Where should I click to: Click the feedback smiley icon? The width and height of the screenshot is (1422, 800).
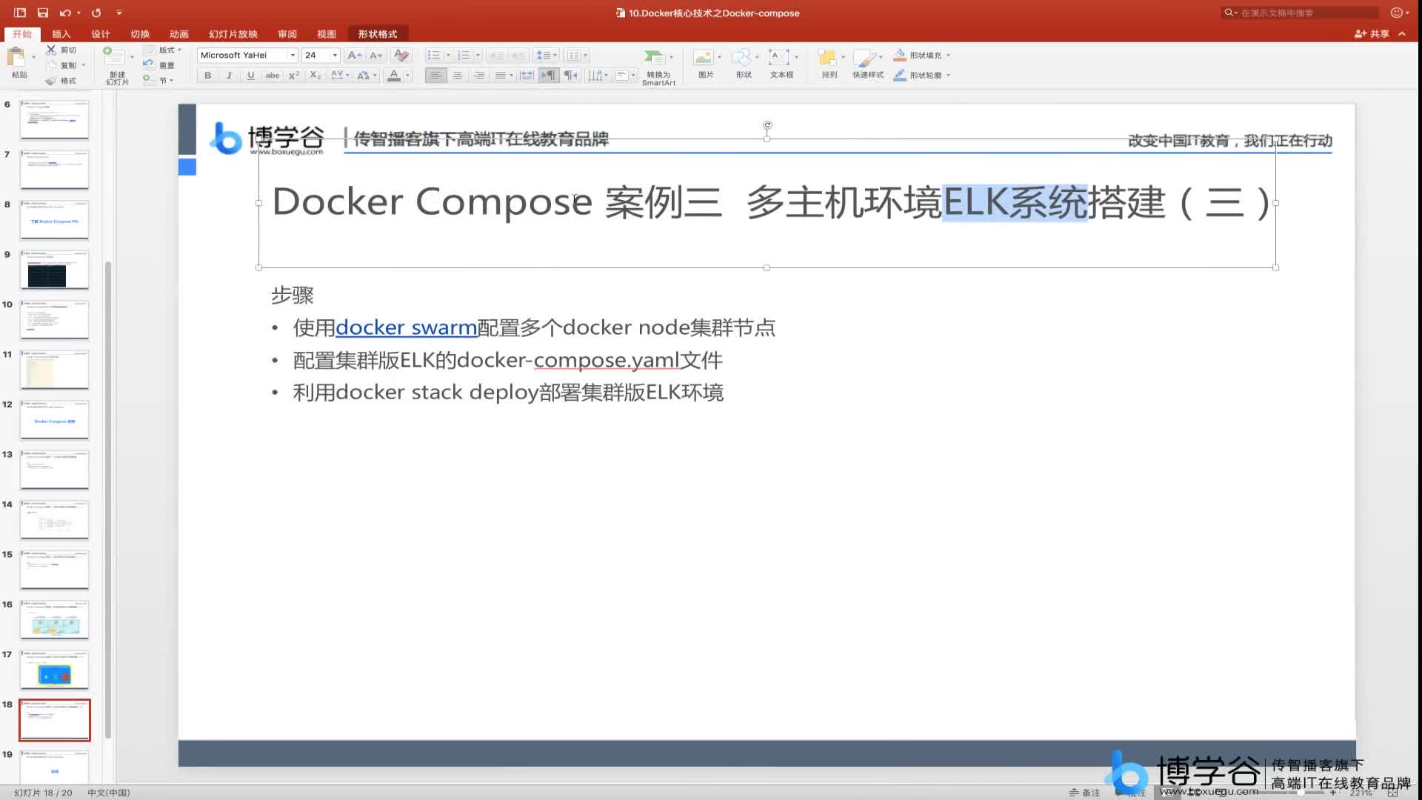pyautogui.click(x=1396, y=13)
